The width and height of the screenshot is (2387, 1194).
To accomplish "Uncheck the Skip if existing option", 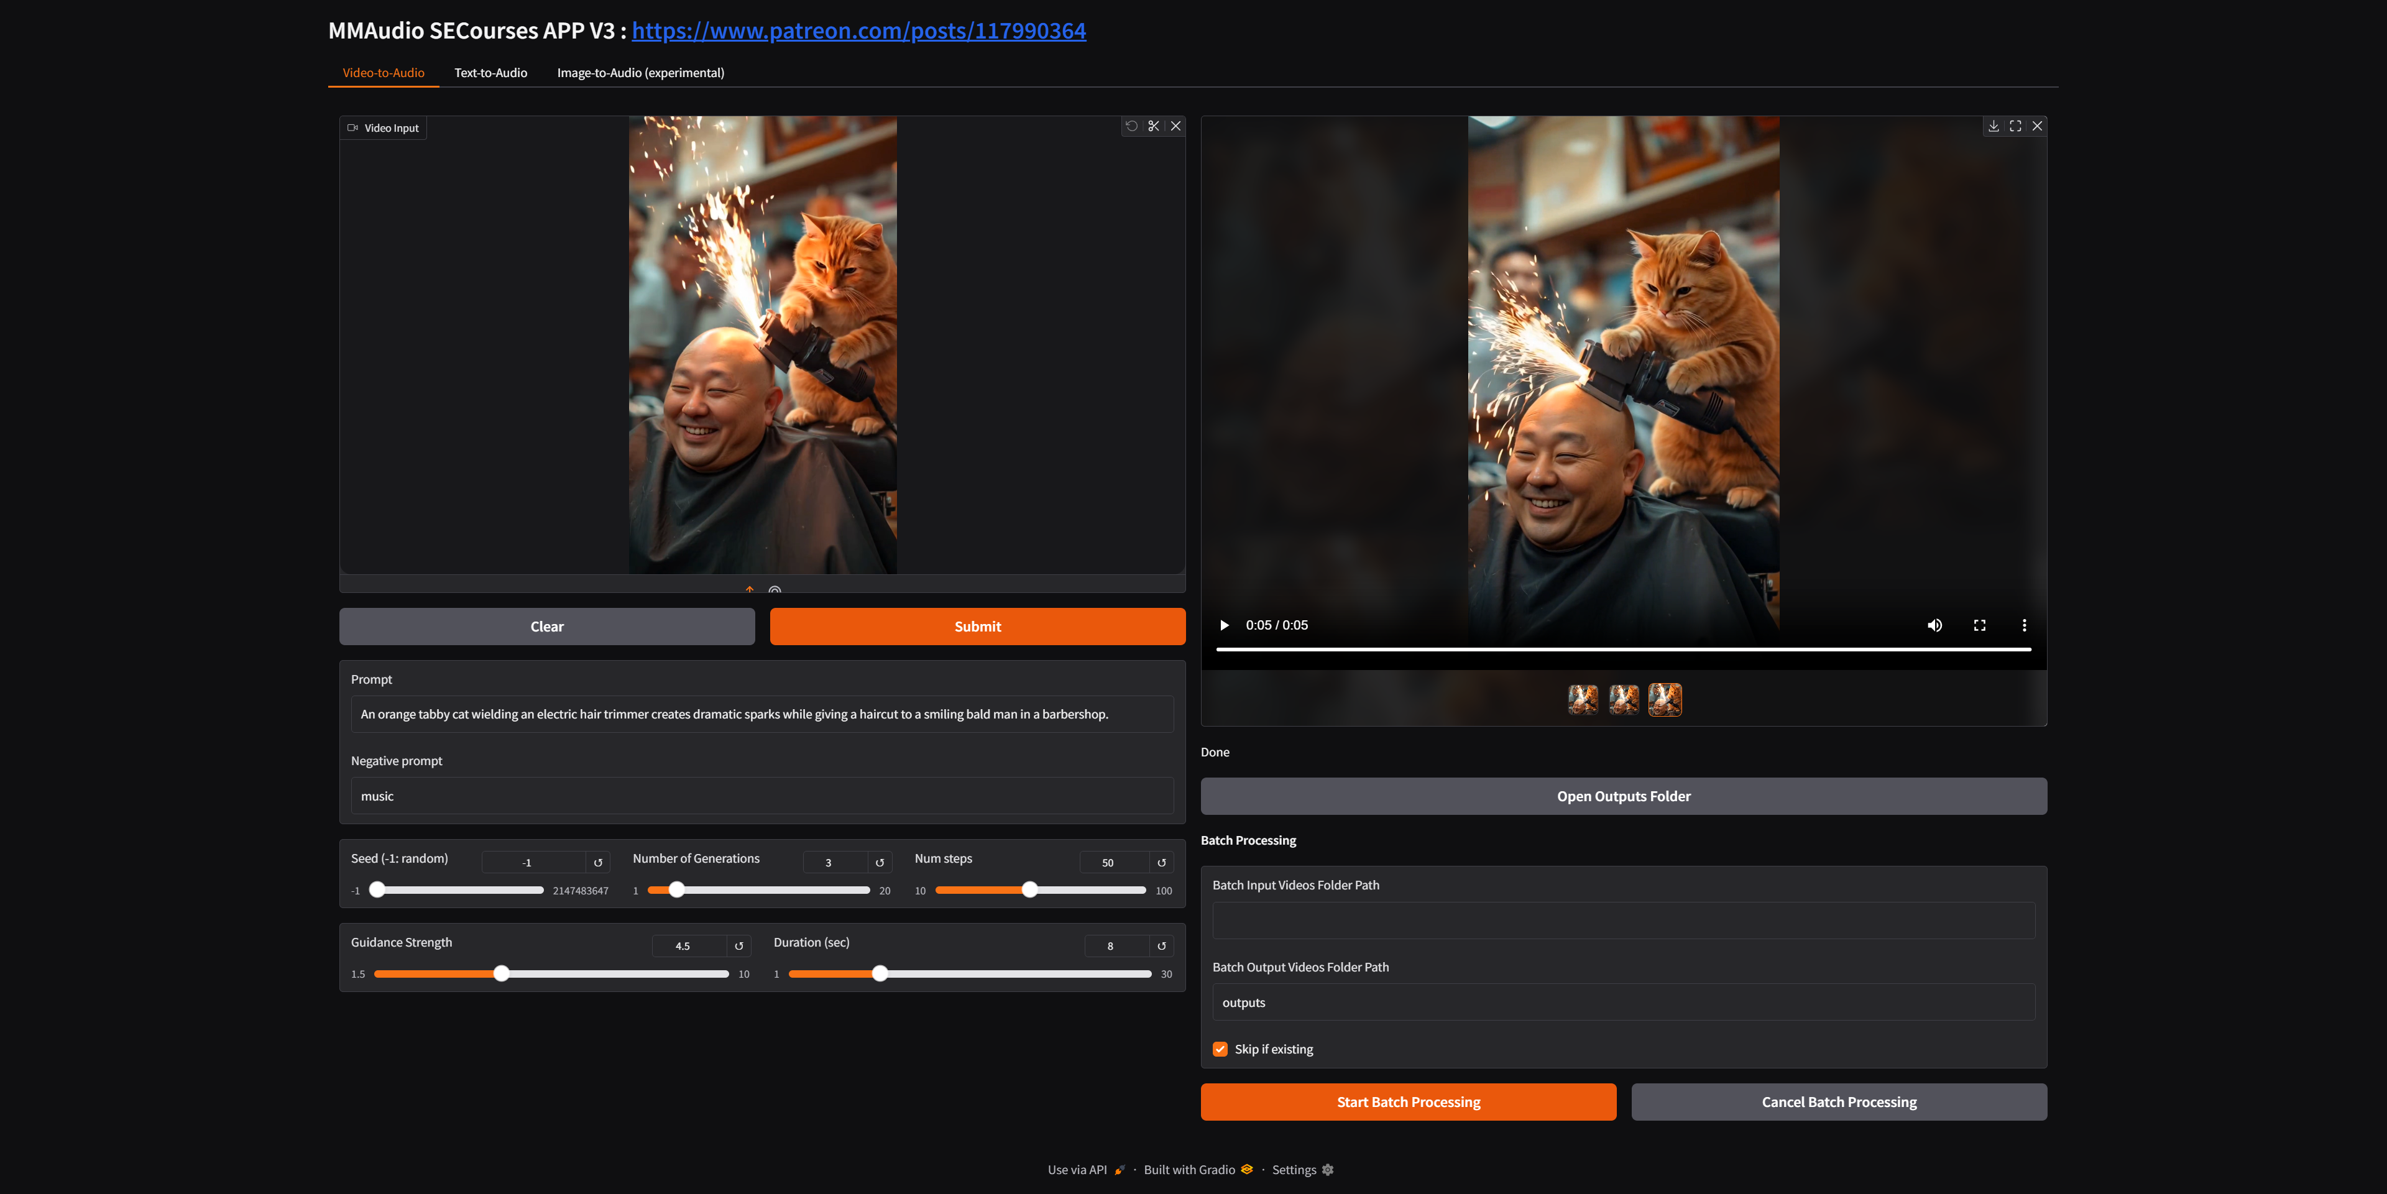I will (1220, 1049).
